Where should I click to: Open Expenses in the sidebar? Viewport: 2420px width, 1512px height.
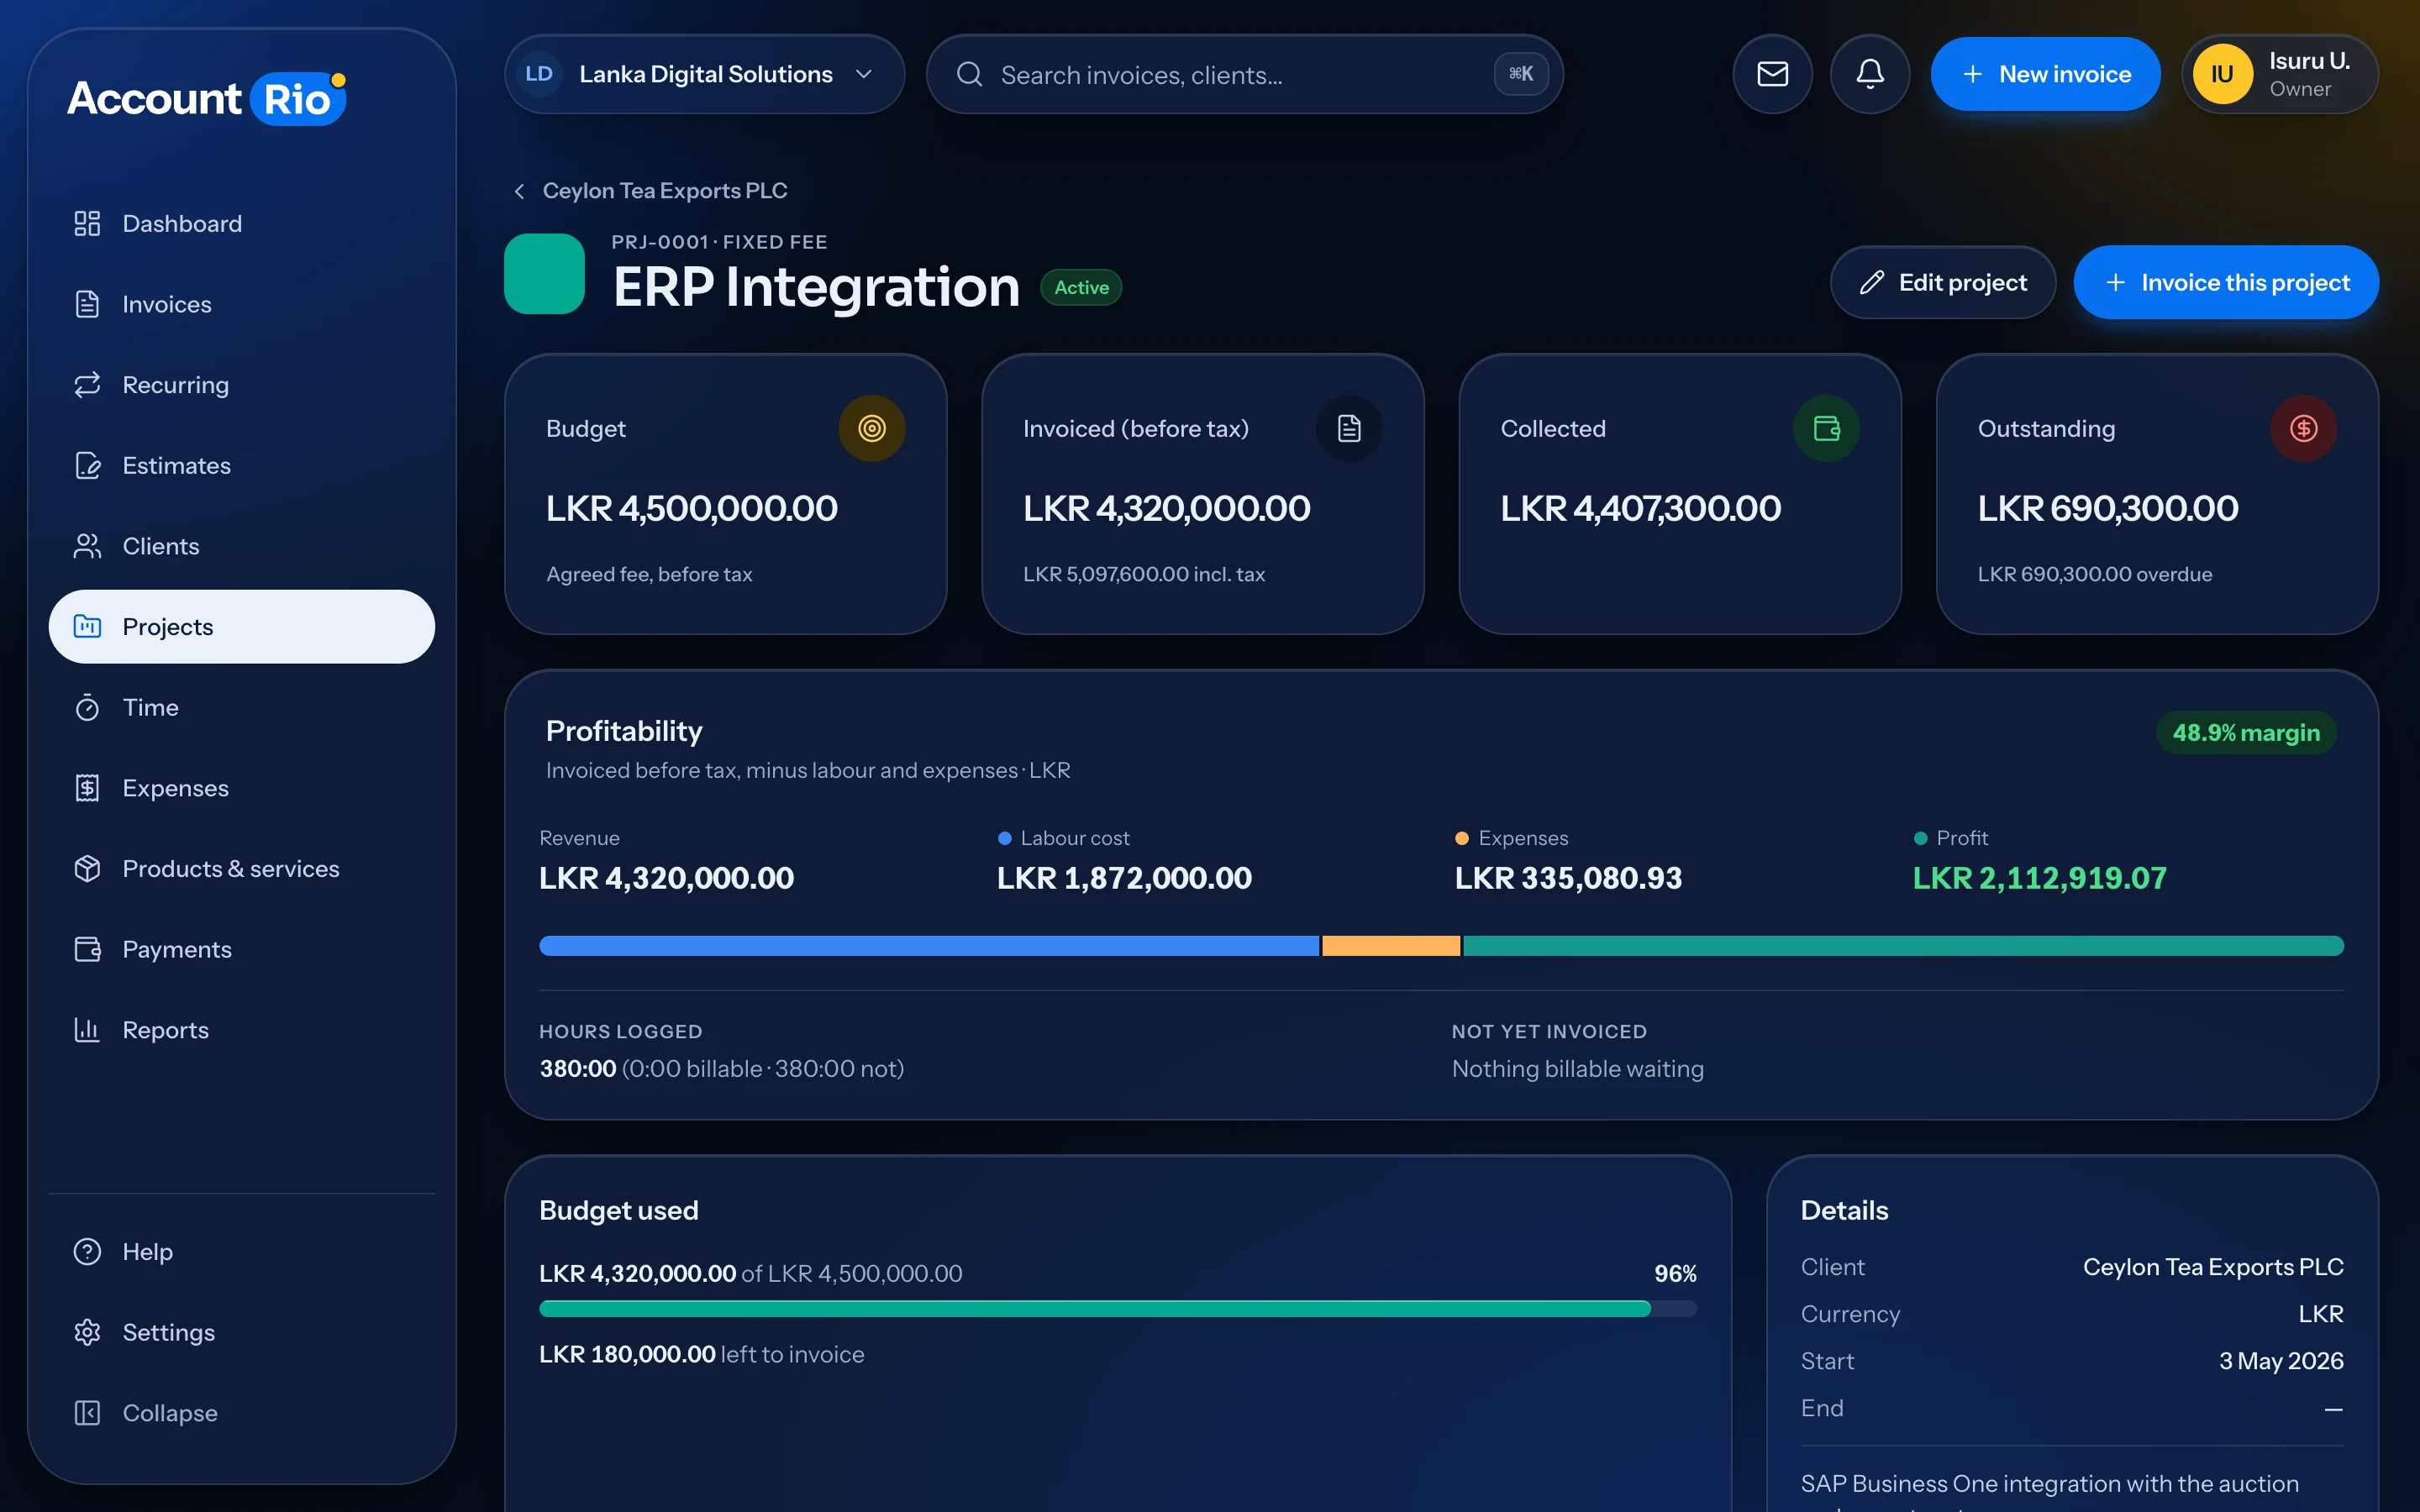tap(242, 788)
